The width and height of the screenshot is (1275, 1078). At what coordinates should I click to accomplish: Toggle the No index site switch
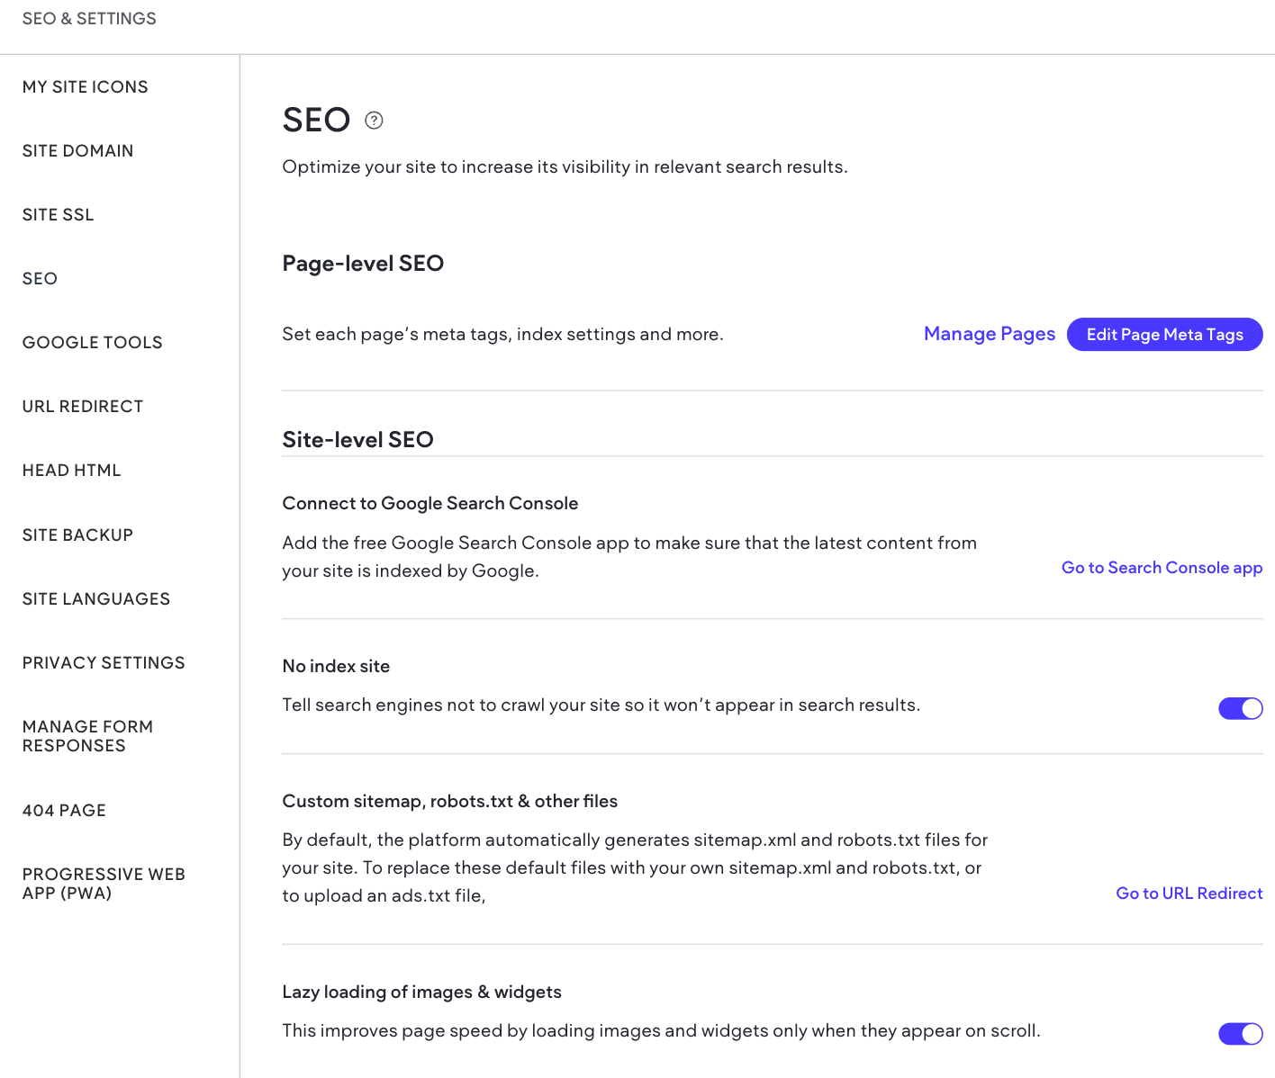(1240, 709)
